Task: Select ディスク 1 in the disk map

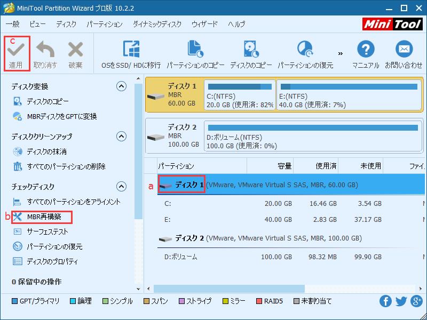Action: tap(175, 95)
